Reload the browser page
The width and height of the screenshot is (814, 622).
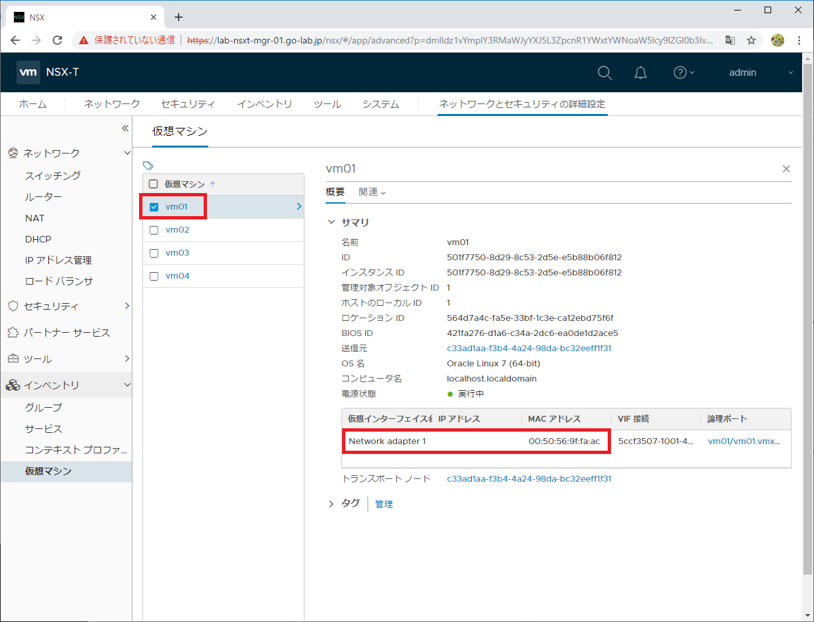click(x=57, y=40)
